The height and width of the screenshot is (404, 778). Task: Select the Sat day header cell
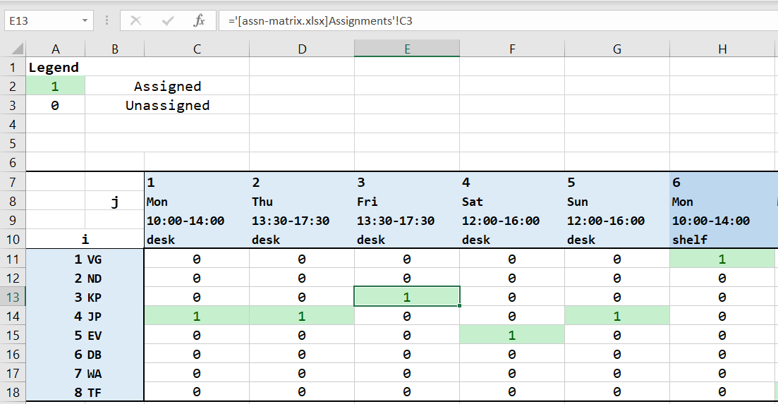click(512, 202)
